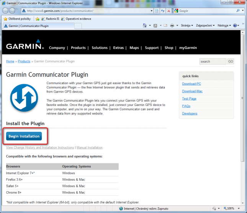The image size is (247, 213).
Task: Open Manual Installation link
Action: (x=90, y=148)
